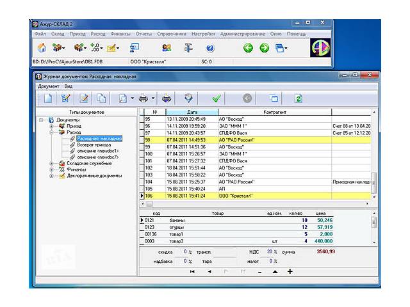Viewport: 410px width, 307px height.
Task: Click the green back arrow
Action: 248,48
